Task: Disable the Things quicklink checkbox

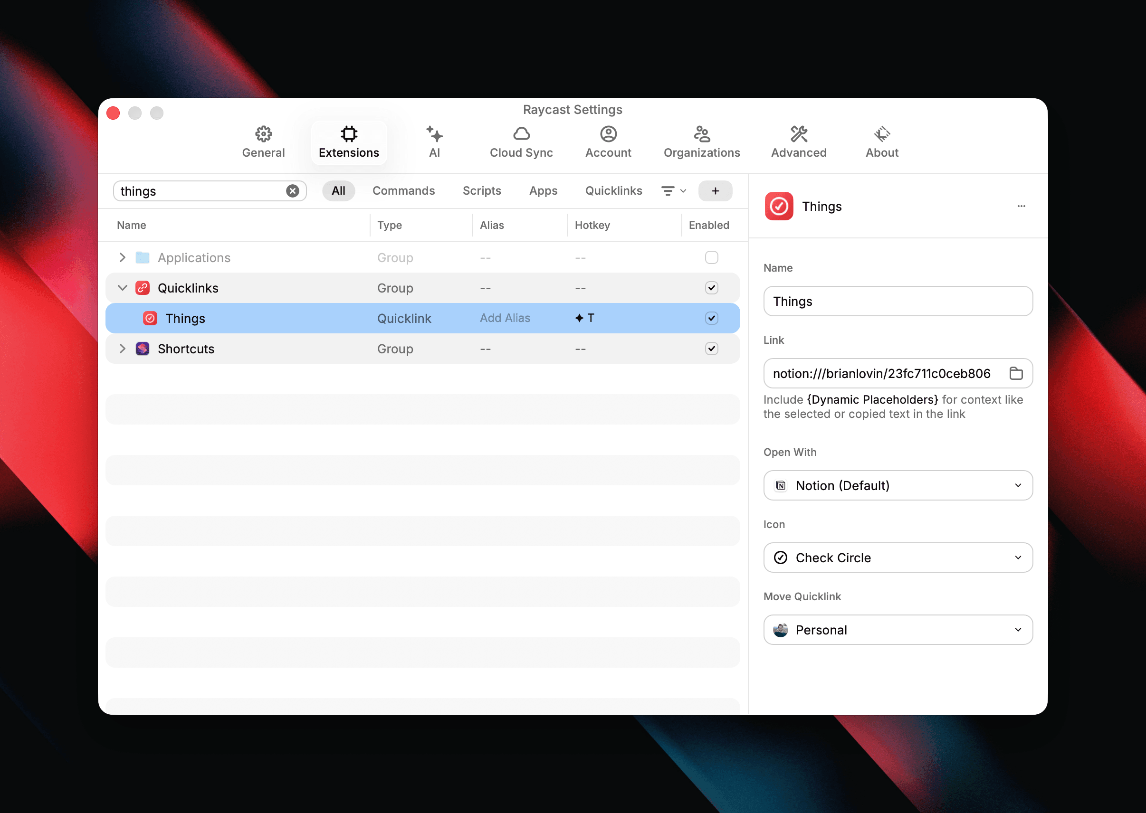Action: pyautogui.click(x=711, y=318)
